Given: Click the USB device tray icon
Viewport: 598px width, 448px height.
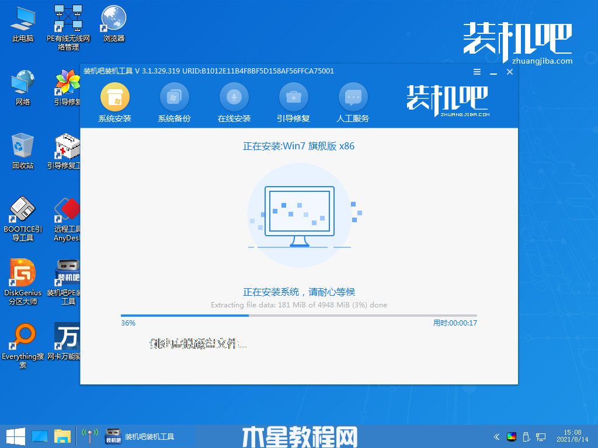Looking at the screenshot, I should 526,437.
